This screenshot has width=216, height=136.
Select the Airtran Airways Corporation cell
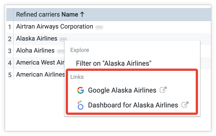55,27
